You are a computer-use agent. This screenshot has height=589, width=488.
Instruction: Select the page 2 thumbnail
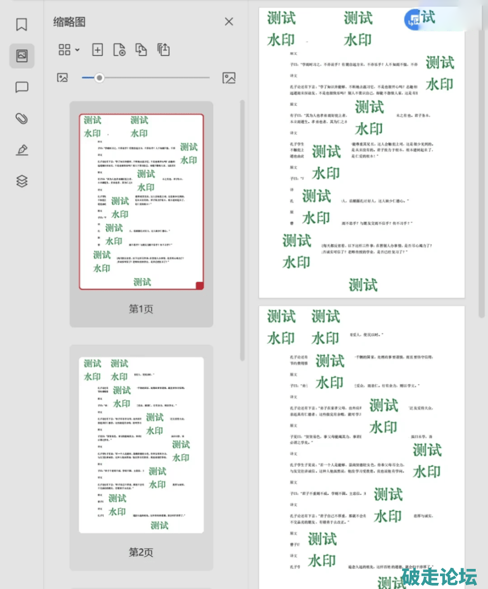(141, 445)
